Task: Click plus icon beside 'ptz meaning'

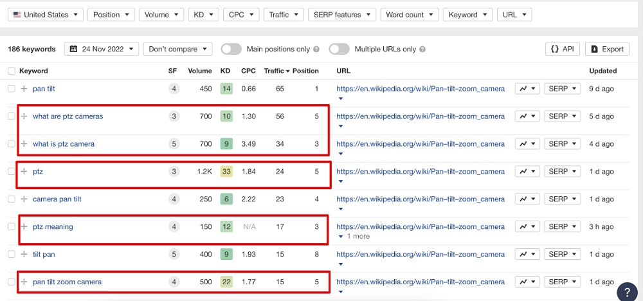Action: click(x=24, y=226)
